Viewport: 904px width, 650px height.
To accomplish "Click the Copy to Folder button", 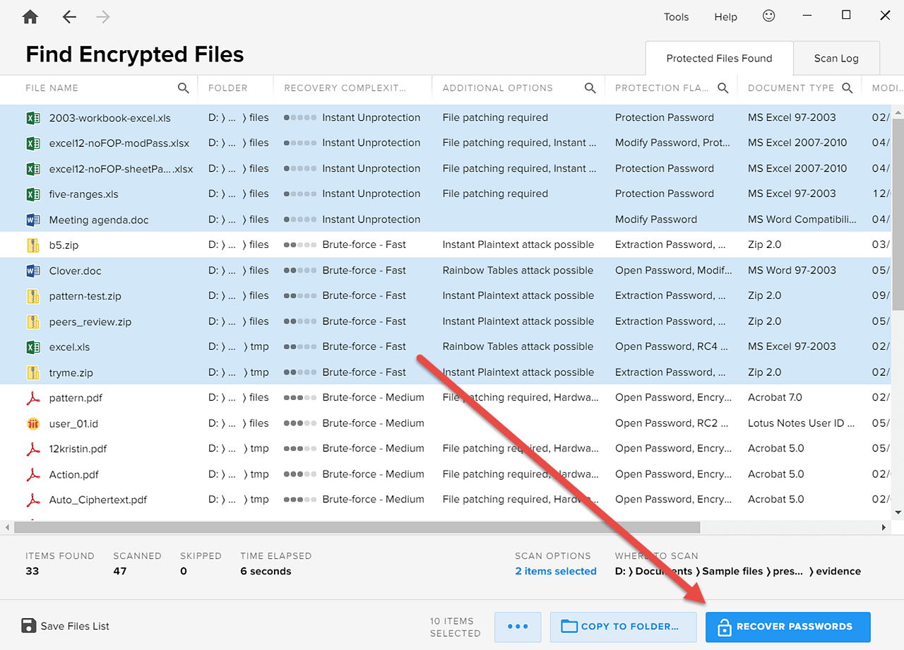I will click(x=620, y=627).
